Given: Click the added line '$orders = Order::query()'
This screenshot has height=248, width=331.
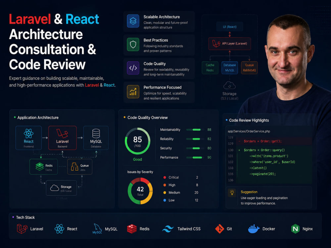Looking at the screenshot, I should [264, 150].
